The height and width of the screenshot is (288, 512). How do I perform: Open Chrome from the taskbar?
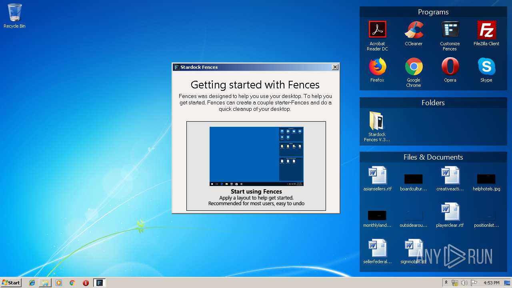72,283
